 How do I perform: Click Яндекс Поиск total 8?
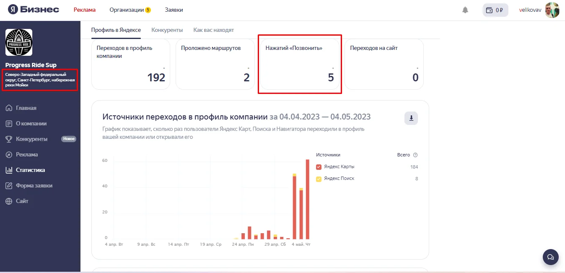click(x=416, y=179)
